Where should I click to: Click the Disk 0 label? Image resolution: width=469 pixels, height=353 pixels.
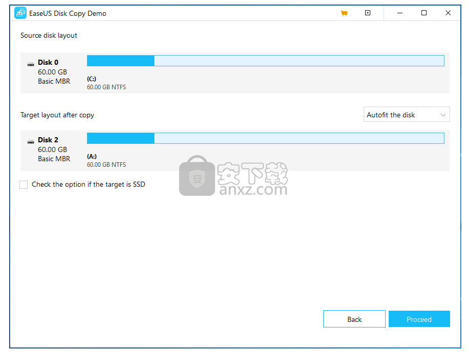(48, 62)
